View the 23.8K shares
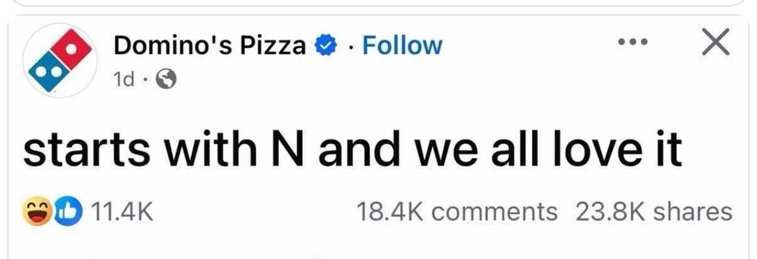 click(654, 212)
